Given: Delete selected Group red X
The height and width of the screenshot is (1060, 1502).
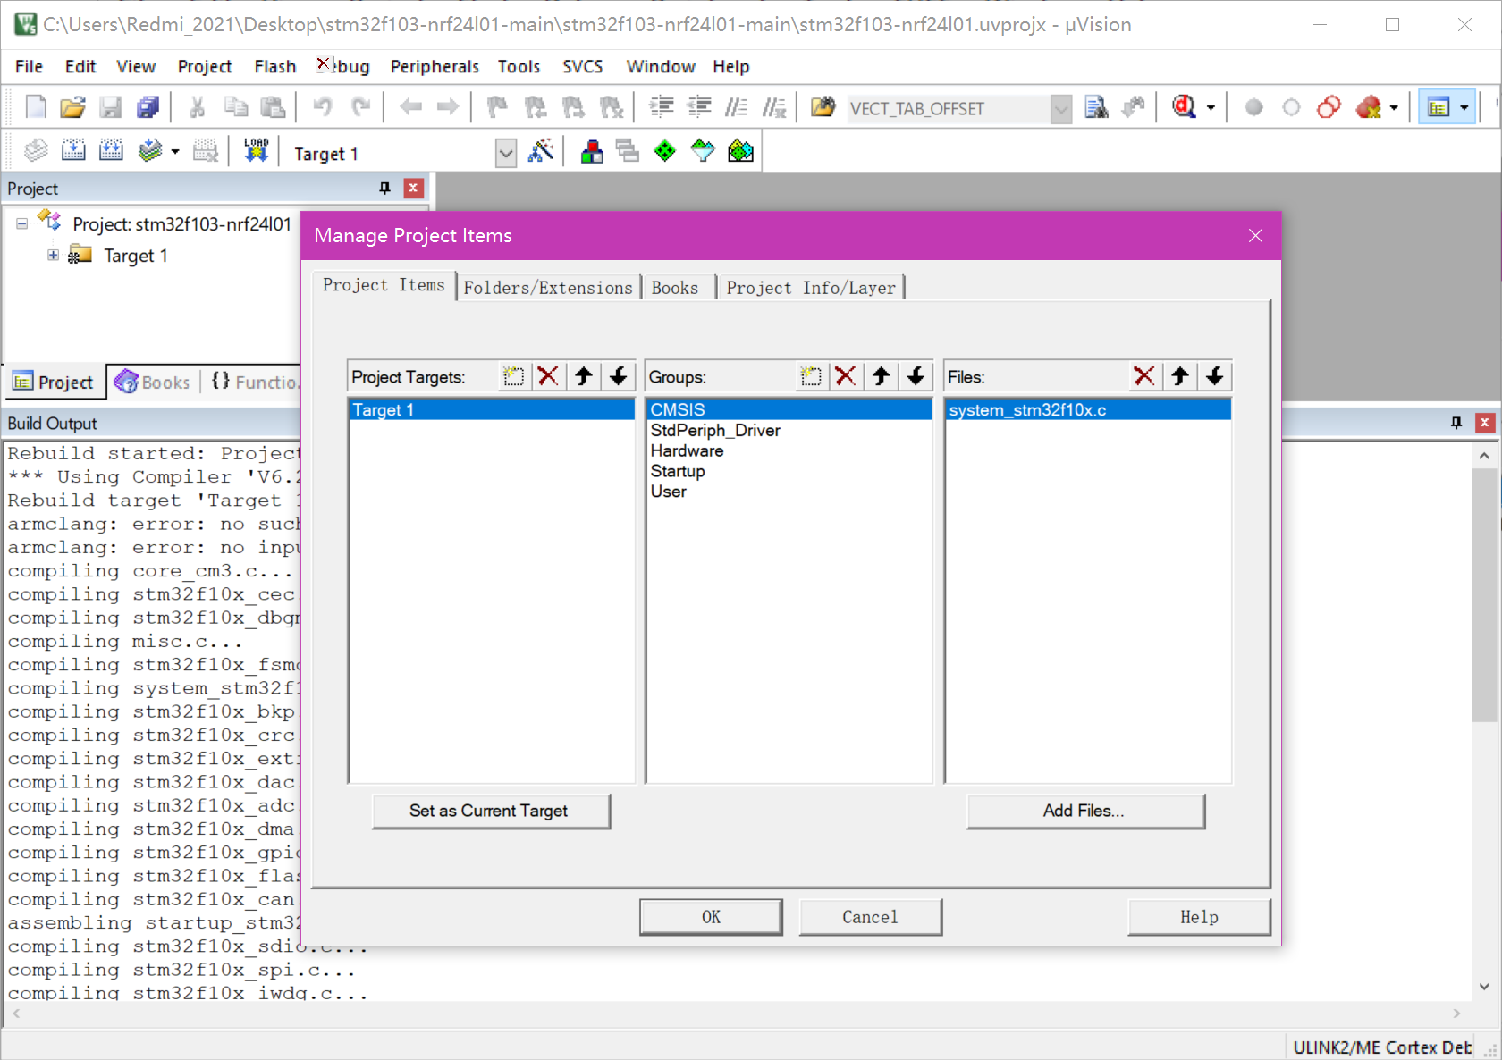Looking at the screenshot, I should pyautogui.click(x=846, y=376).
